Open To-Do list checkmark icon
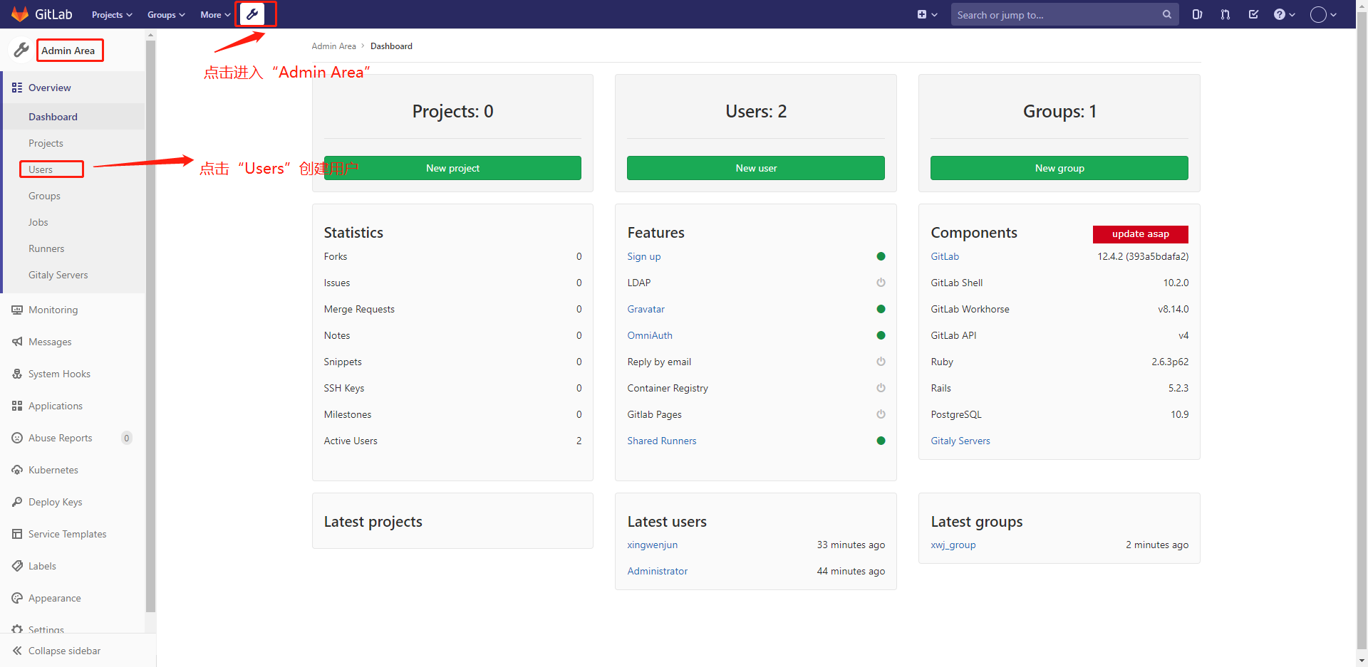The width and height of the screenshot is (1368, 667). (x=1254, y=14)
